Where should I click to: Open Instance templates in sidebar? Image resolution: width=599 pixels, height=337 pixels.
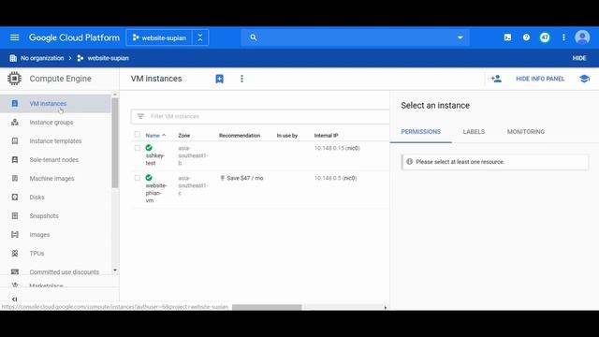[x=56, y=141]
